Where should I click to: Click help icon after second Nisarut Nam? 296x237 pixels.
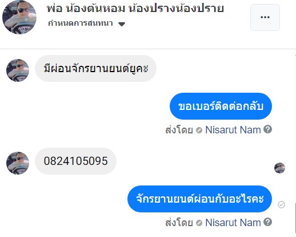click(267, 222)
